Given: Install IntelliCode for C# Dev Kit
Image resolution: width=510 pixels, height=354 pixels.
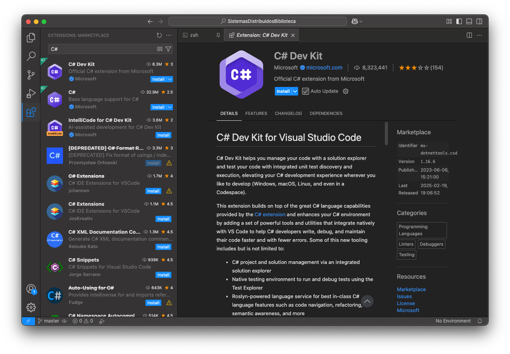Looking at the screenshot, I should coord(163,135).
